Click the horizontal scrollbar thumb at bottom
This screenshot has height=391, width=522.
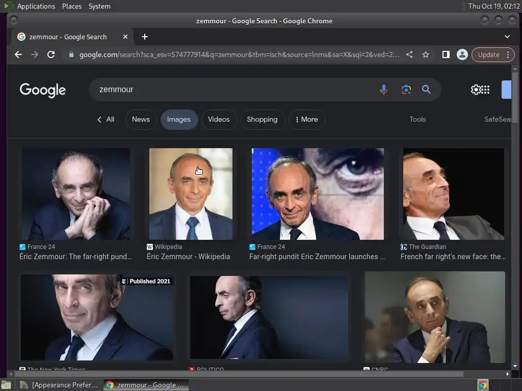(239, 374)
